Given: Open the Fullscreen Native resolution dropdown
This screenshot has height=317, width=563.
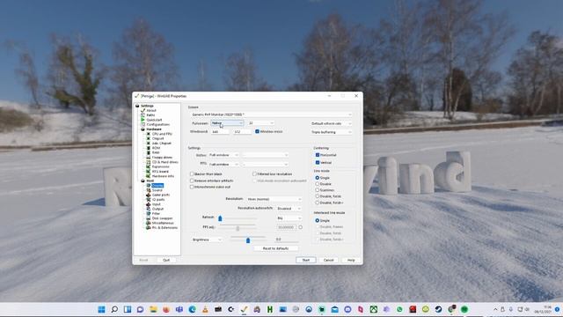Looking at the screenshot, I should point(227,123).
